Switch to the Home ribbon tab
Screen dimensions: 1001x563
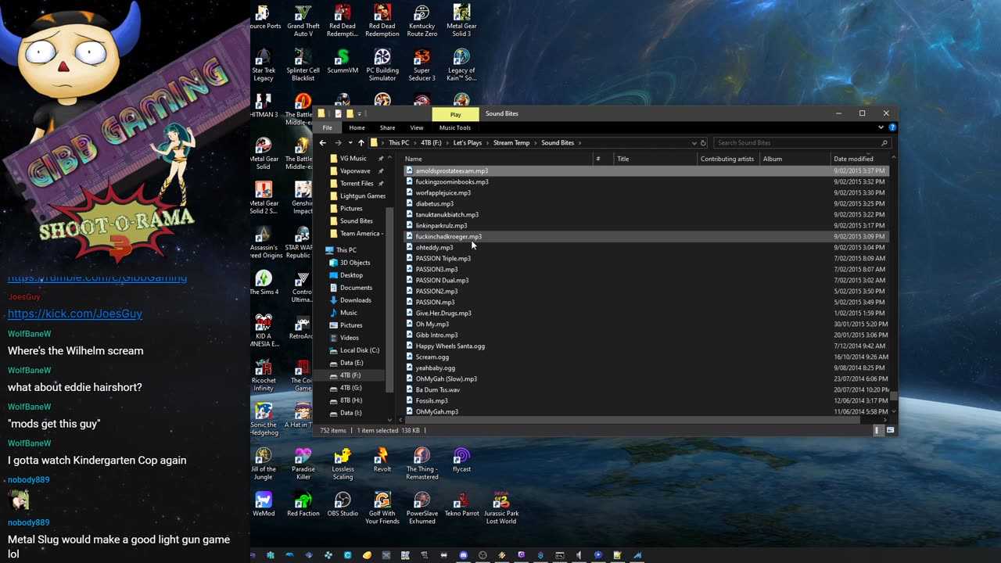(x=357, y=128)
